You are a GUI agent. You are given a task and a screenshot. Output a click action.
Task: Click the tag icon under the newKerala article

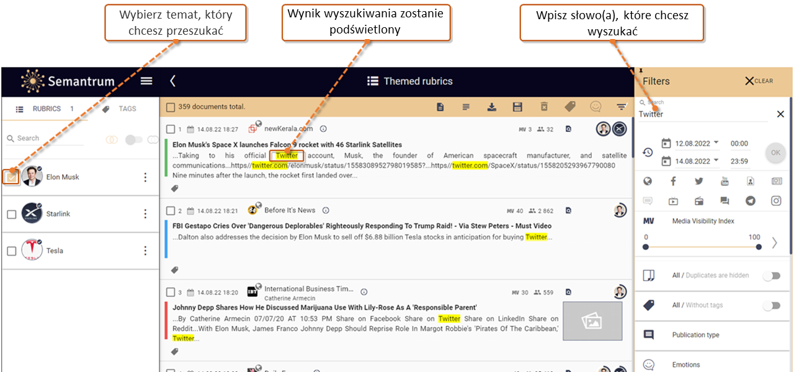[x=175, y=188]
